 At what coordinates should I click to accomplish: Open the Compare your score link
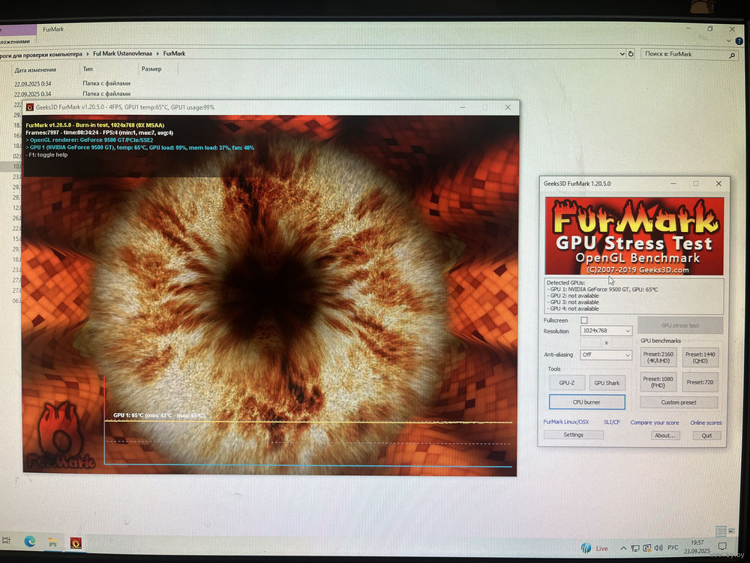pyautogui.click(x=654, y=423)
